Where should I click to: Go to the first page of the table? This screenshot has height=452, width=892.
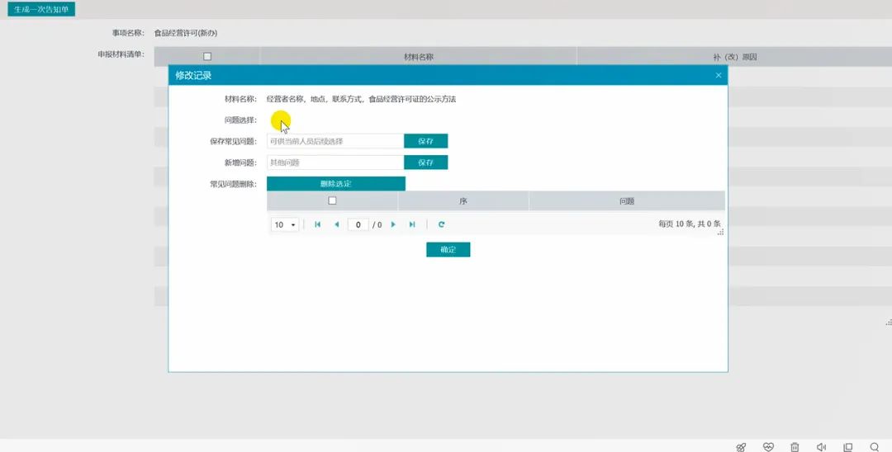[x=318, y=224]
